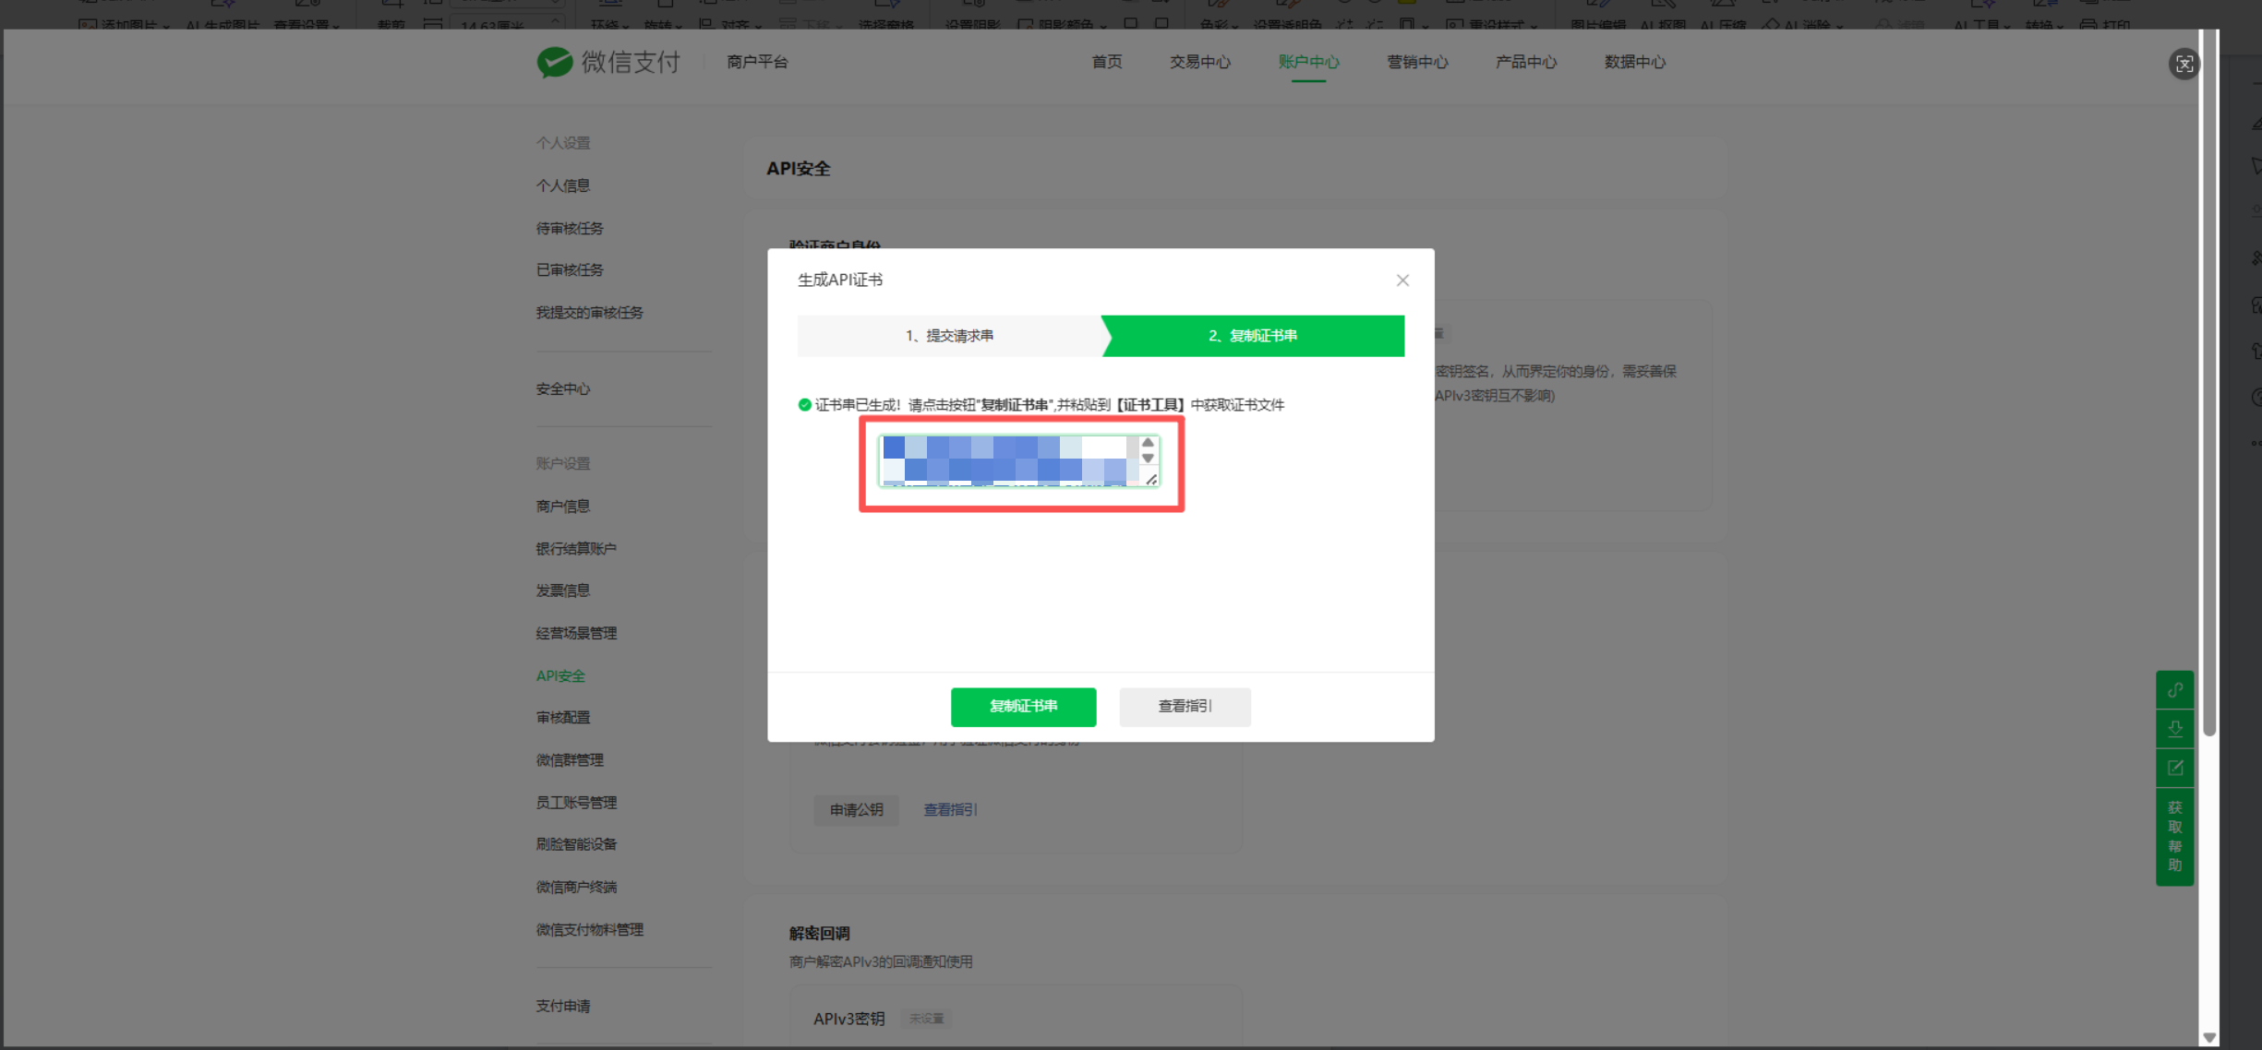
Task: Click the translate icon at top right
Action: [x=2184, y=64]
